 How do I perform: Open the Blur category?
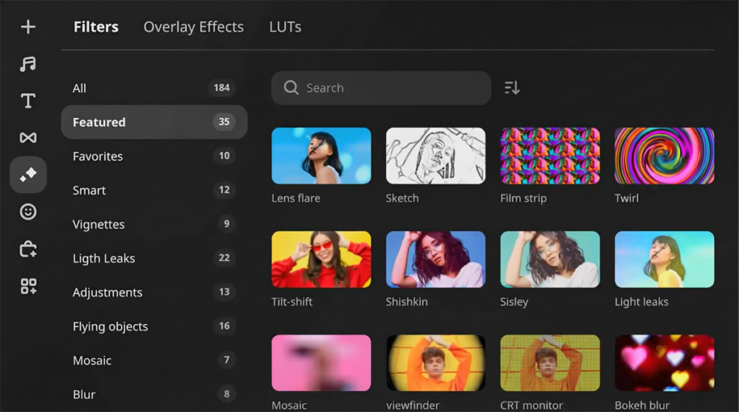[x=154, y=394]
